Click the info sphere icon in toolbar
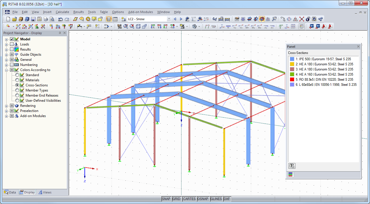 (x=308, y=19)
